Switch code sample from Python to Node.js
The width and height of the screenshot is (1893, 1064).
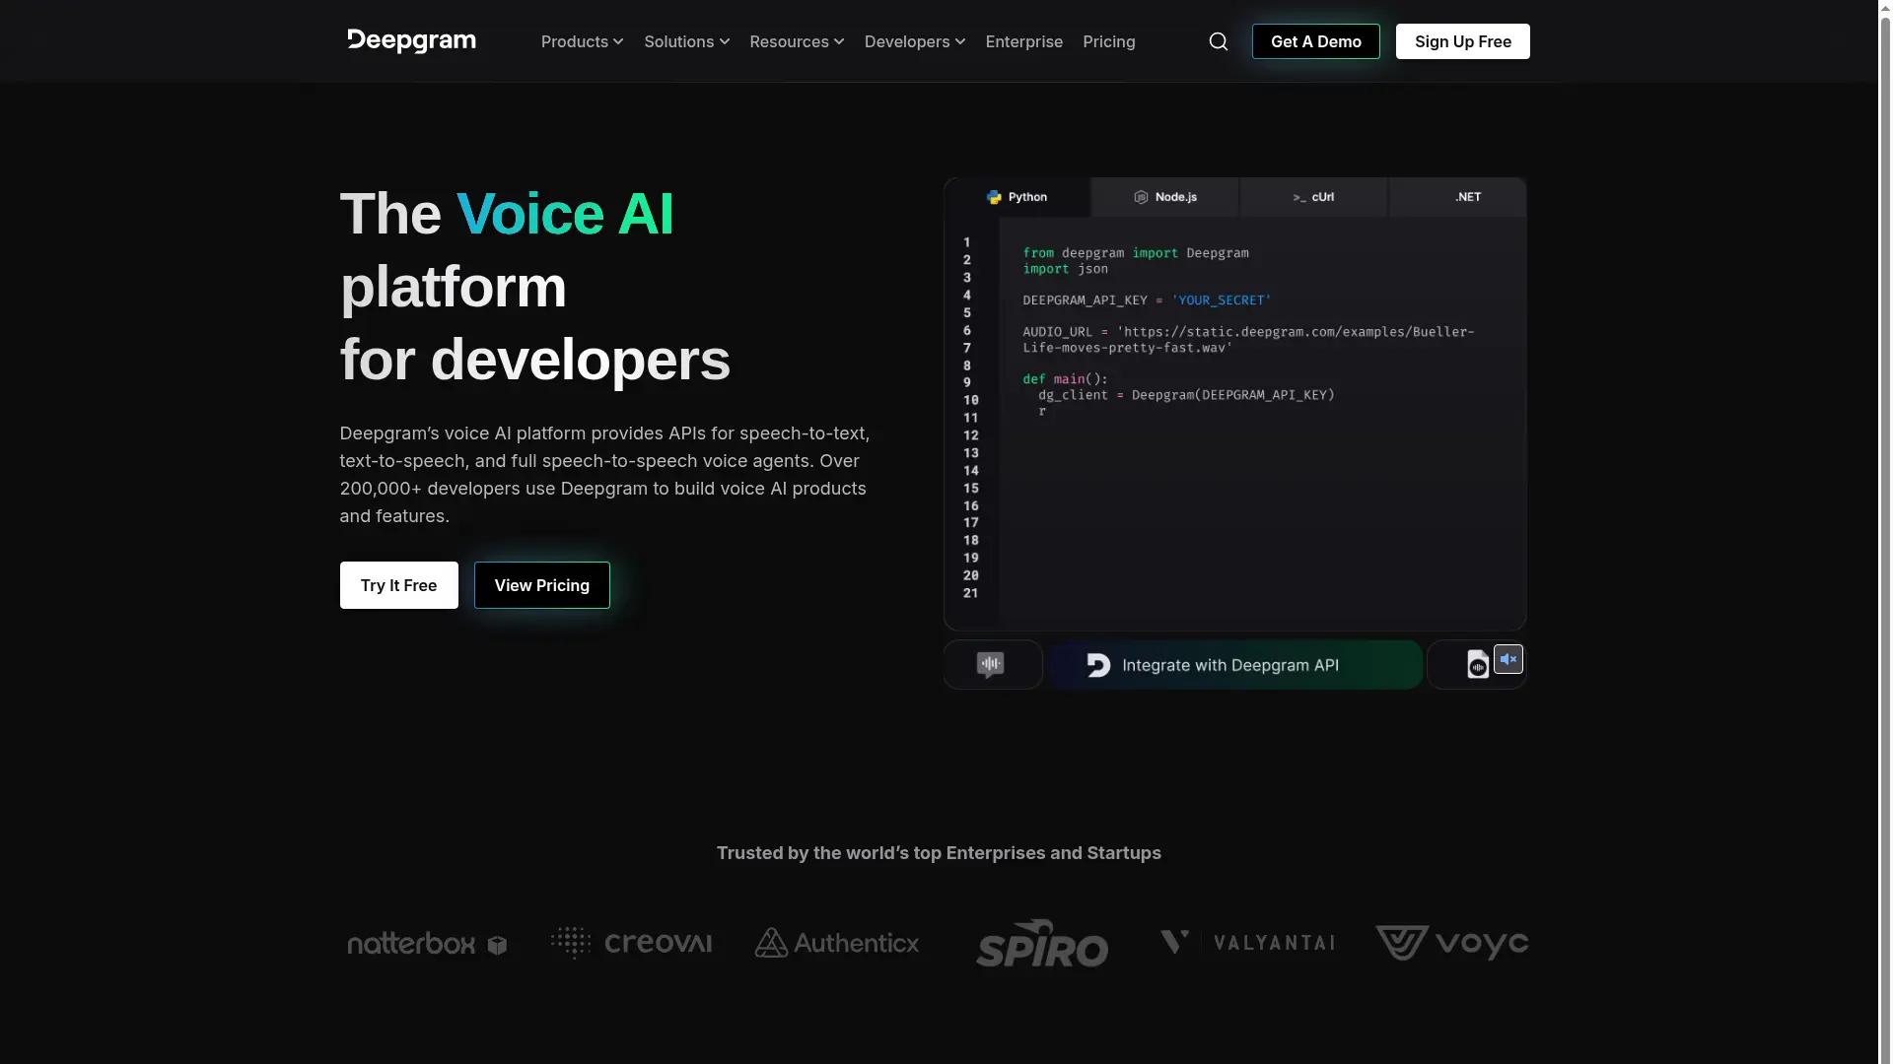pyautogui.click(x=1164, y=197)
